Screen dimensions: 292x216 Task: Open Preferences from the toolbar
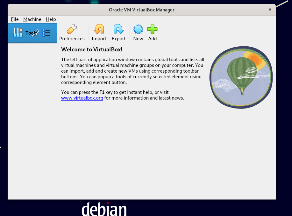click(x=72, y=32)
